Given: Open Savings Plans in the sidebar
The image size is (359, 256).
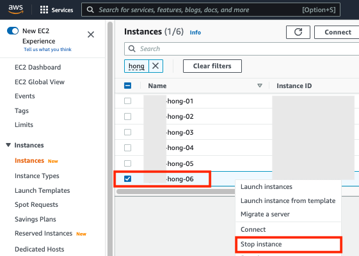Looking at the screenshot, I should click(x=35, y=219).
